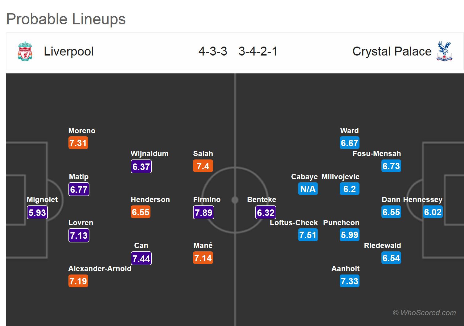
Task: Click Firmino's 7.89 rating badge
Action: pos(203,213)
